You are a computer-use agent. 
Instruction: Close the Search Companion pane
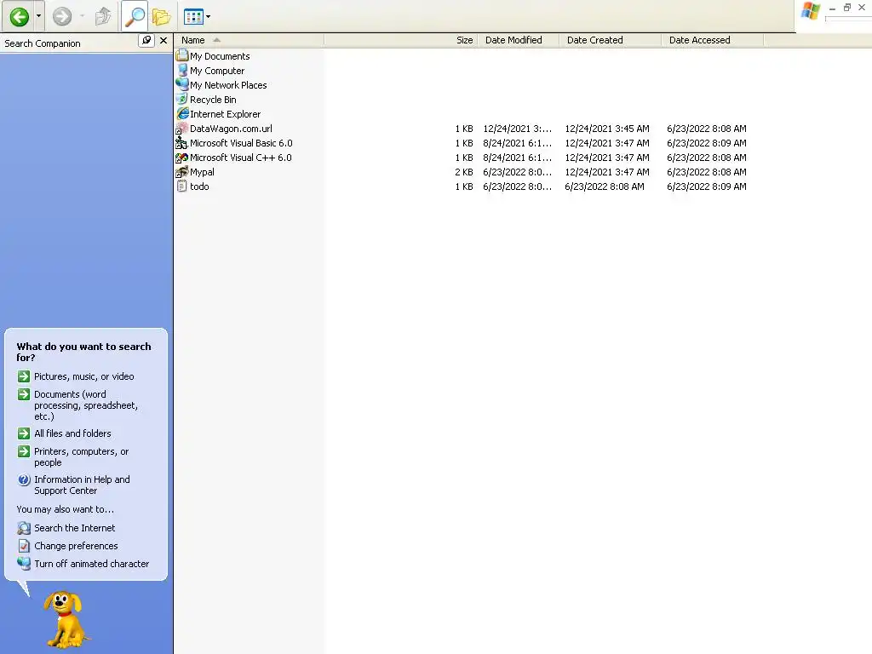pos(163,41)
